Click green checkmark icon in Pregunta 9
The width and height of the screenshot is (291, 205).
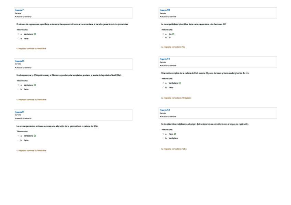[x=35, y=136]
